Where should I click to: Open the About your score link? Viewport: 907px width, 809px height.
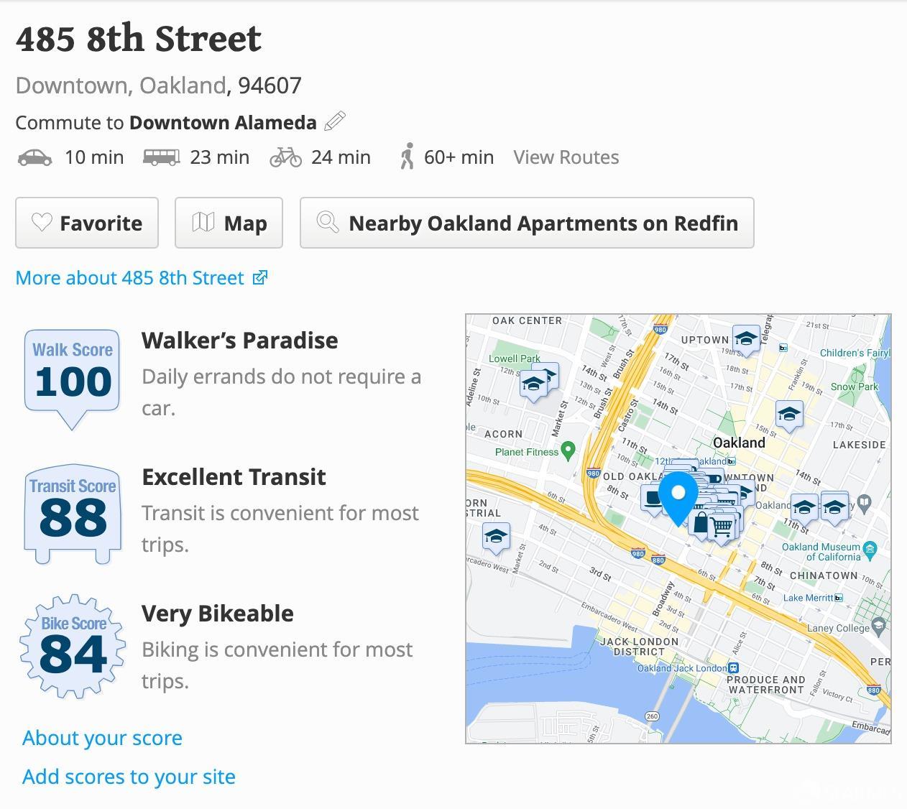pyautogui.click(x=102, y=738)
